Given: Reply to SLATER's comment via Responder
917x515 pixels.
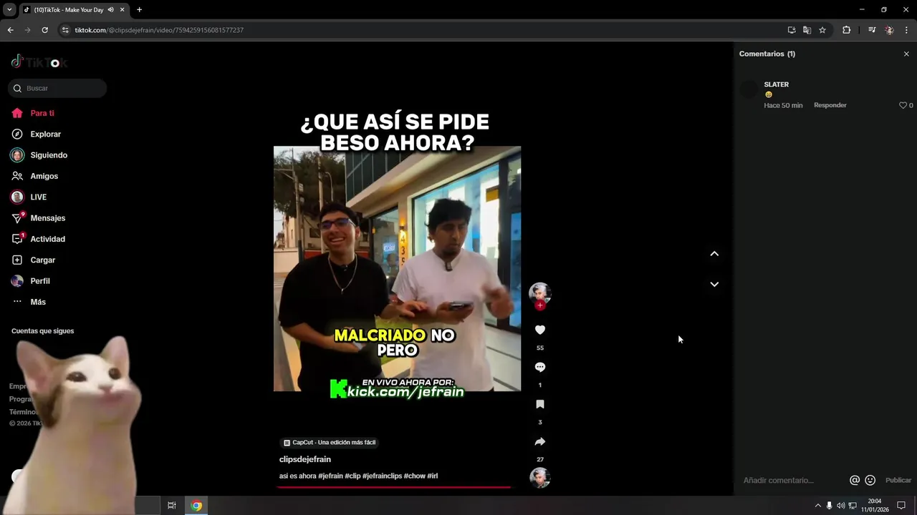Looking at the screenshot, I should click(x=830, y=105).
